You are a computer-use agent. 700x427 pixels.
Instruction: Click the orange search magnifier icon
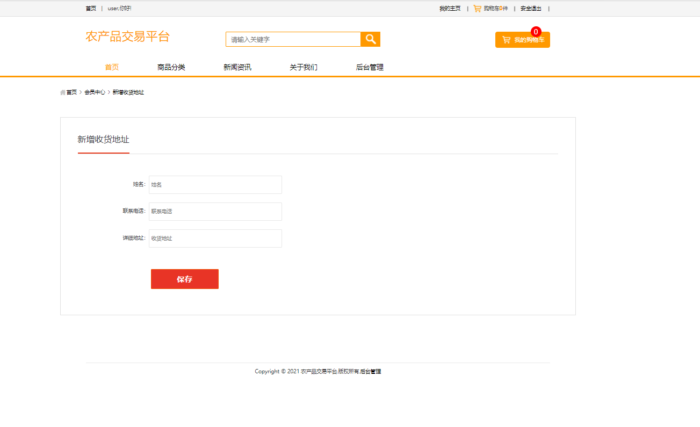click(x=370, y=39)
